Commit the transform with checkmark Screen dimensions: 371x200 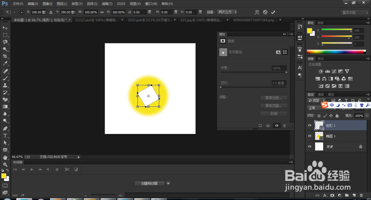pyautogui.click(x=273, y=12)
